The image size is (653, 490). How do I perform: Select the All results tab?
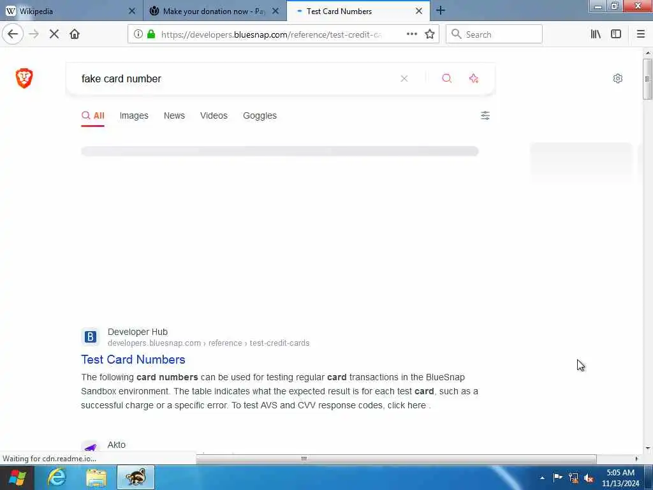(93, 116)
